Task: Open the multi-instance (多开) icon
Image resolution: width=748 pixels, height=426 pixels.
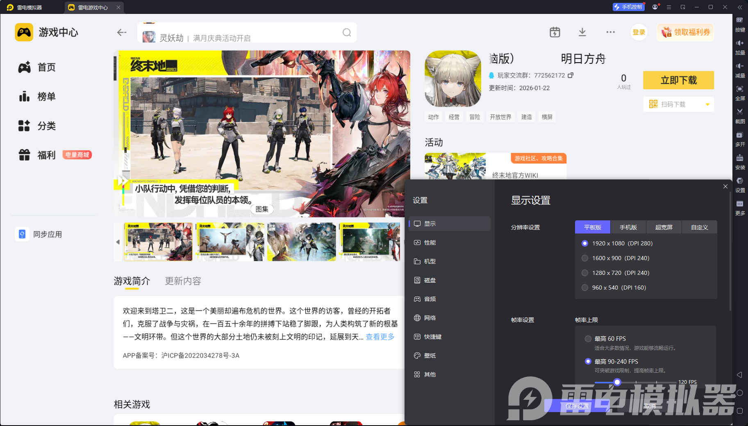Action: (740, 135)
